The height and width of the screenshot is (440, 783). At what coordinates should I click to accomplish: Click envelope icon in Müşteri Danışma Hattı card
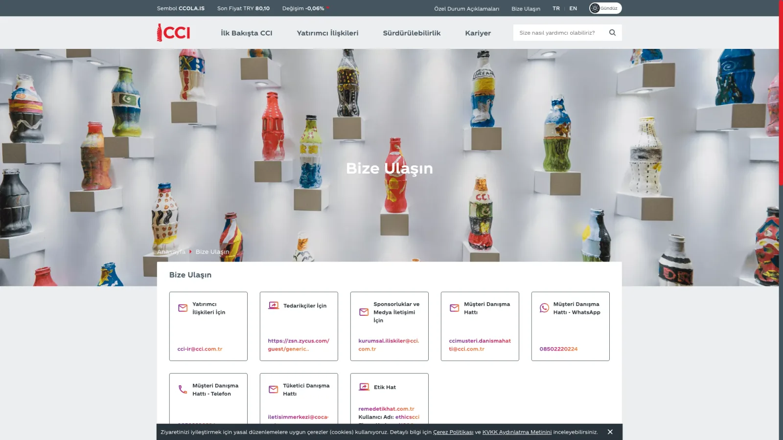[x=454, y=308]
